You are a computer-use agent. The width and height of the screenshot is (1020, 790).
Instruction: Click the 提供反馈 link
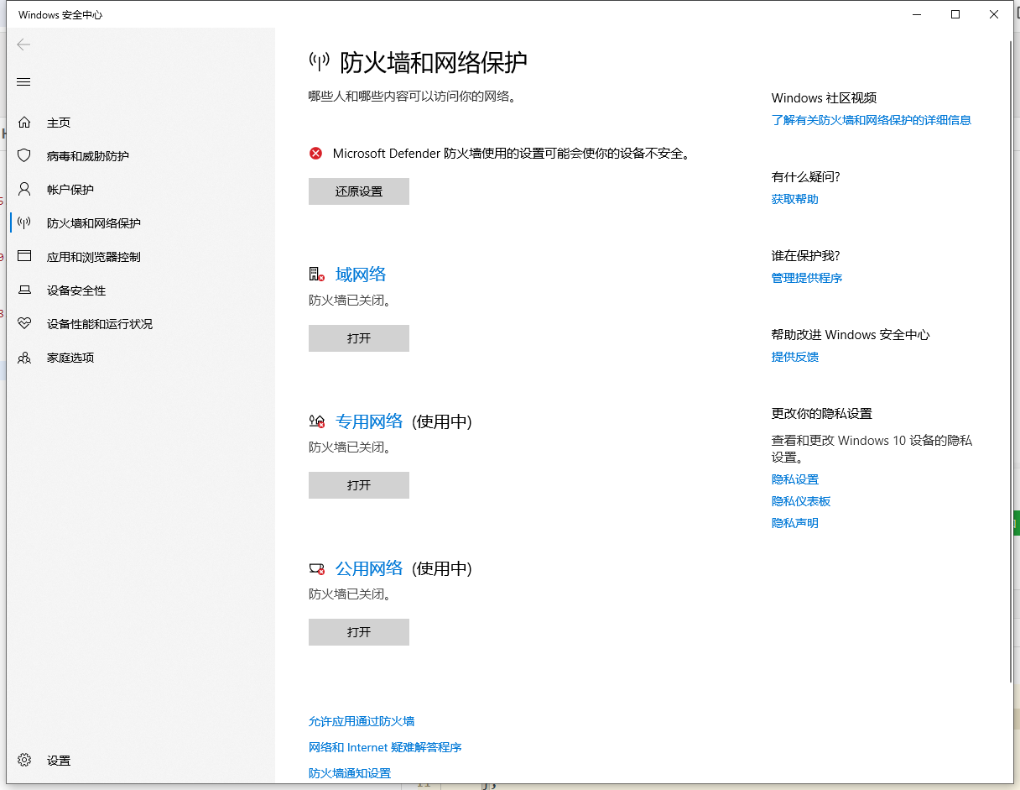point(795,357)
